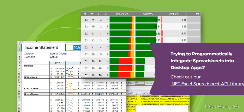Click the Gross Margin row label

[x=31, y=94]
